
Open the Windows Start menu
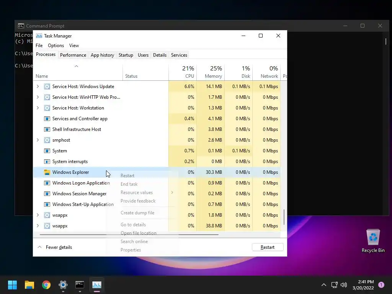[x=12, y=285]
